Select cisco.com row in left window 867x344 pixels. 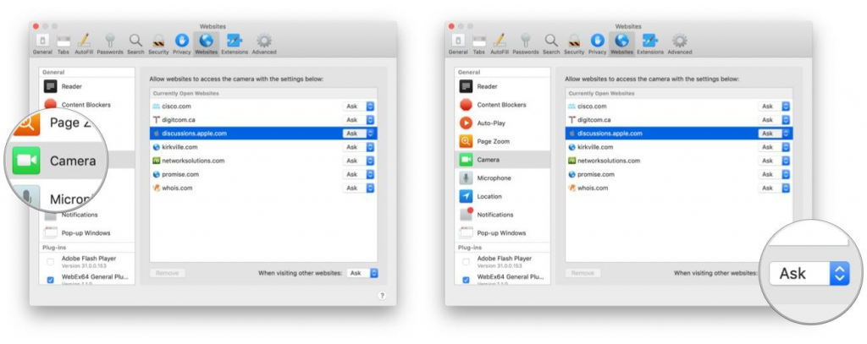click(263, 106)
